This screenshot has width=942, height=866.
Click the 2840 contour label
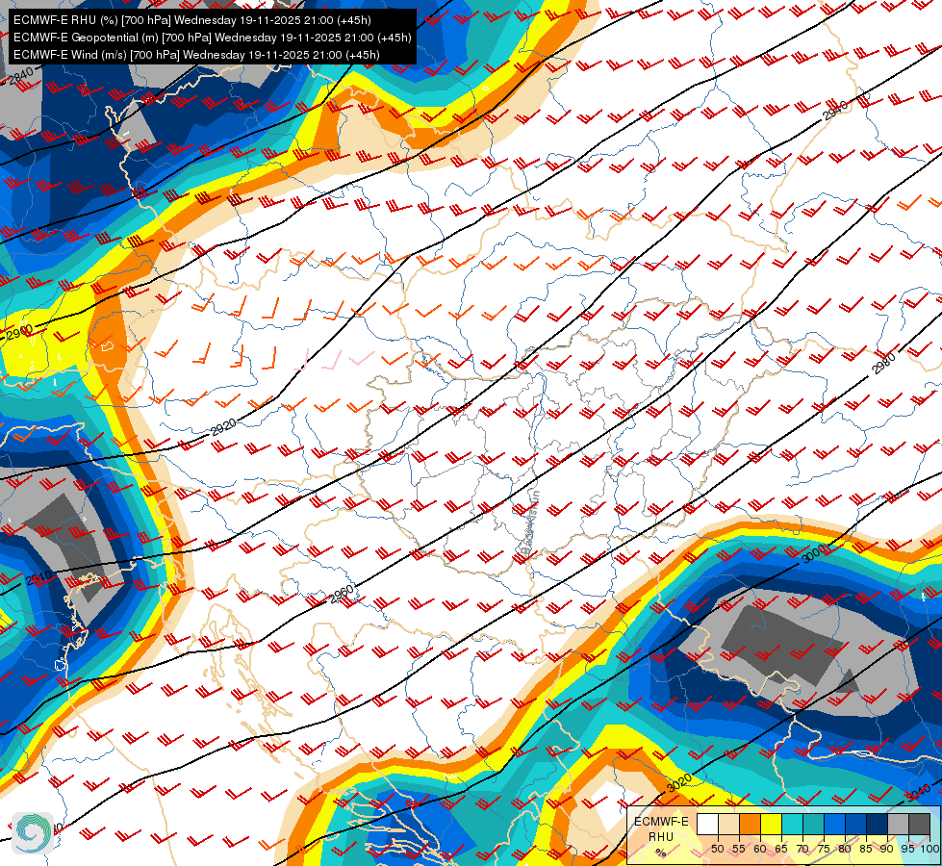[x=21, y=76]
